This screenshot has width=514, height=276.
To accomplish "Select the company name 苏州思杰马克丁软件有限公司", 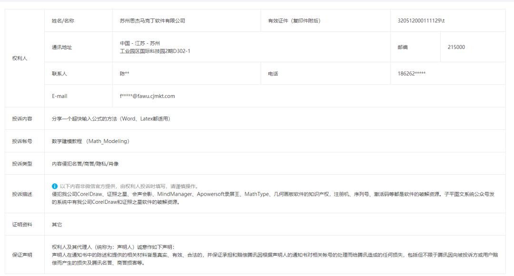I will (152, 21).
